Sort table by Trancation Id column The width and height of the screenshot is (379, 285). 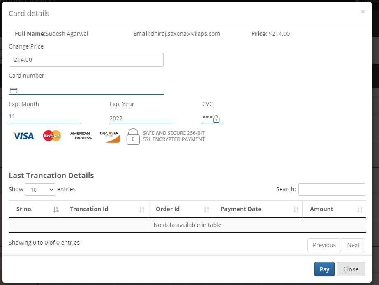pos(105,209)
